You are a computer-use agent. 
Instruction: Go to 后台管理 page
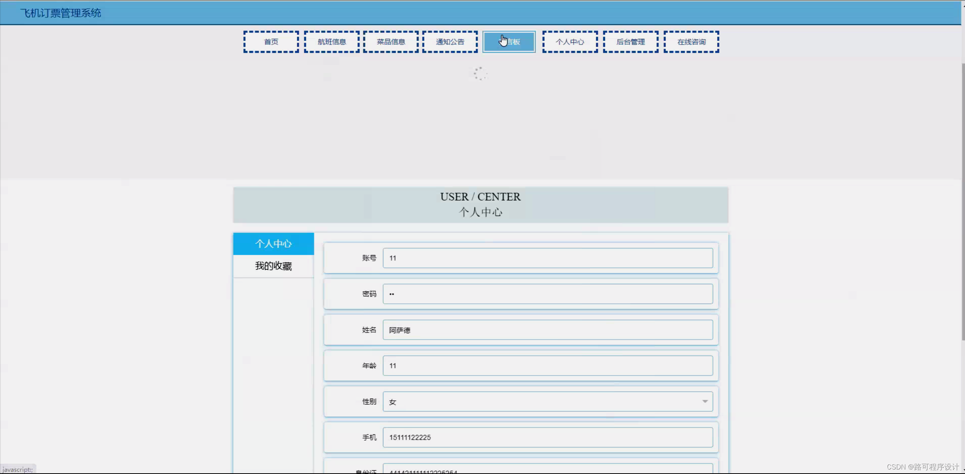(630, 42)
